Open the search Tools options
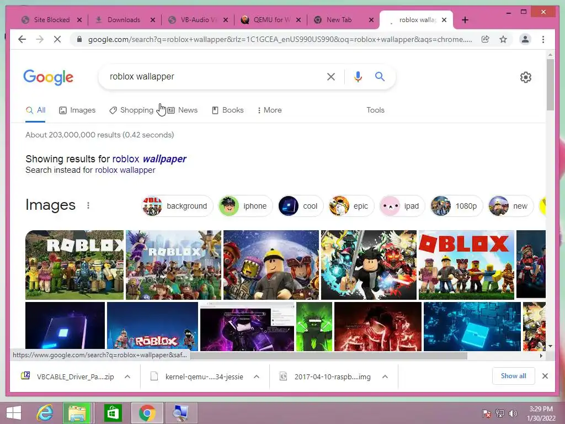The height and width of the screenshot is (424, 565). click(375, 110)
